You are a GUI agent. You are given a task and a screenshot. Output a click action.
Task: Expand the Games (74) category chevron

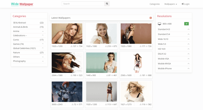(43, 44)
